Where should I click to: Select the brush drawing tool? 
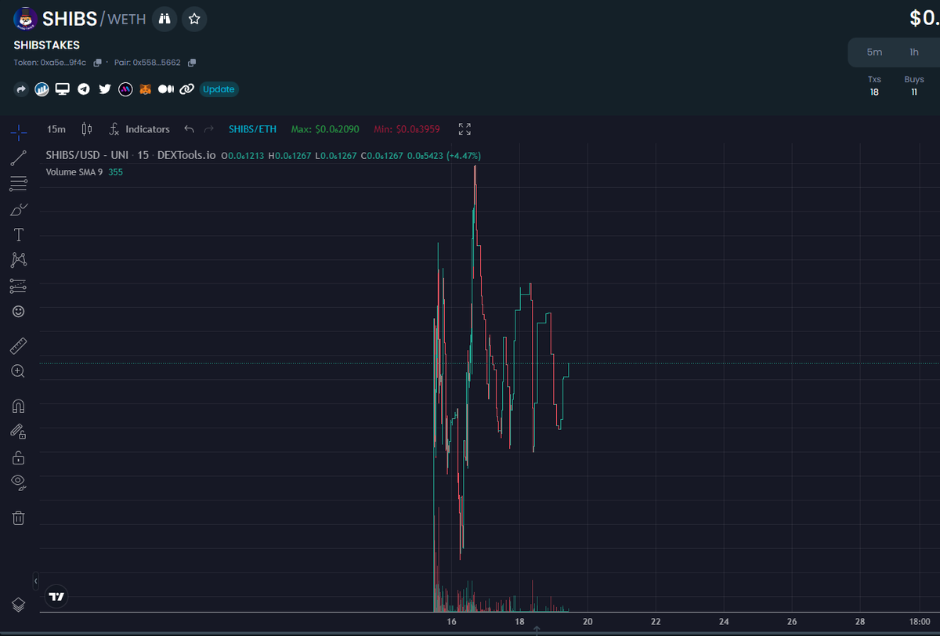[x=19, y=209]
